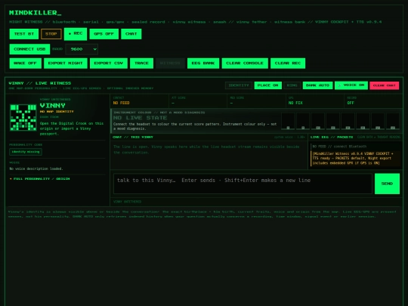408x306 pixels.
Task: Click the TRACE button
Action: (141, 63)
